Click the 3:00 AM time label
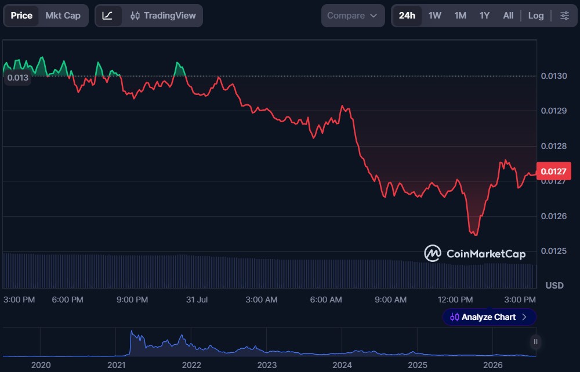 (261, 300)
